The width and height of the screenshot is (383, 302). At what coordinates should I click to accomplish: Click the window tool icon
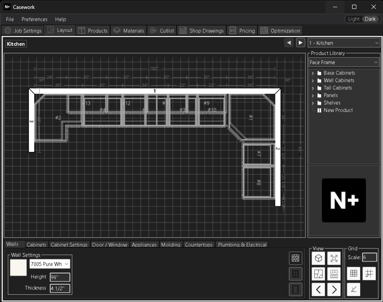click(x=295, y=274)
